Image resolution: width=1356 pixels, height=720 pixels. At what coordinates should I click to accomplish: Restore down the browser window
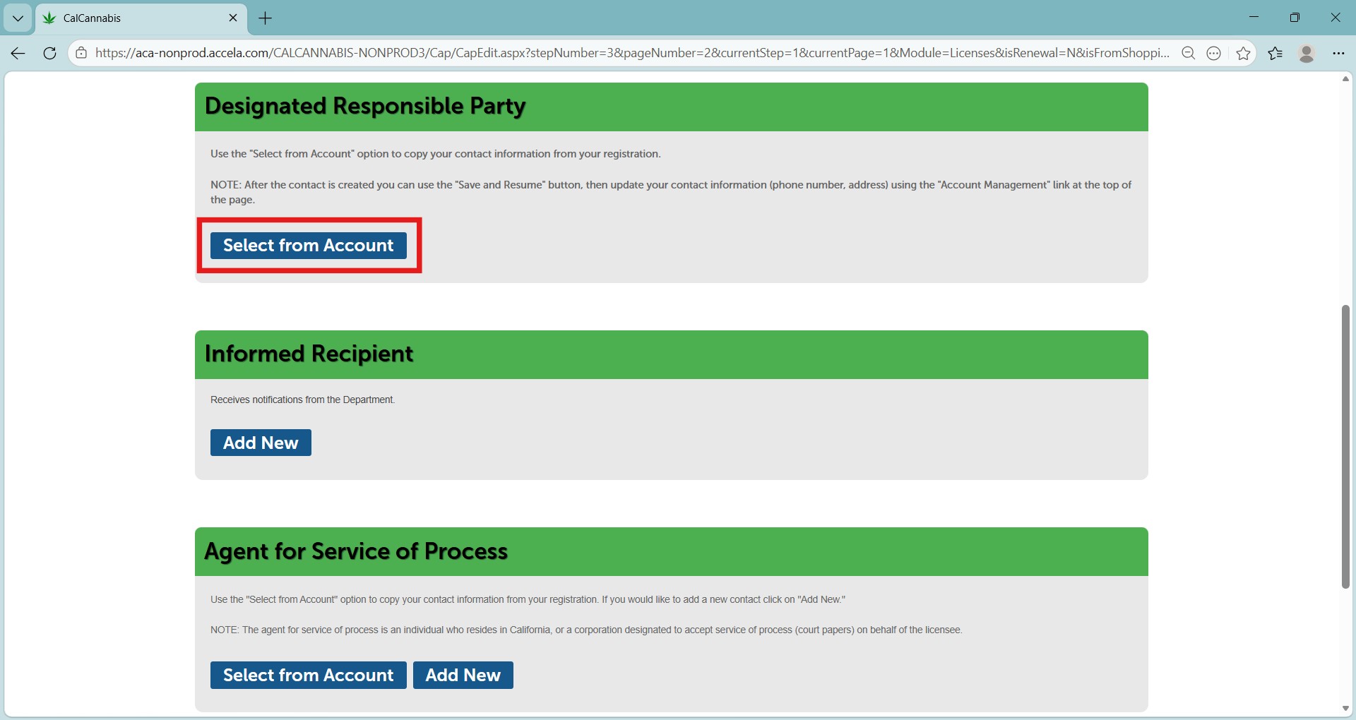(x=1295, y=18)
